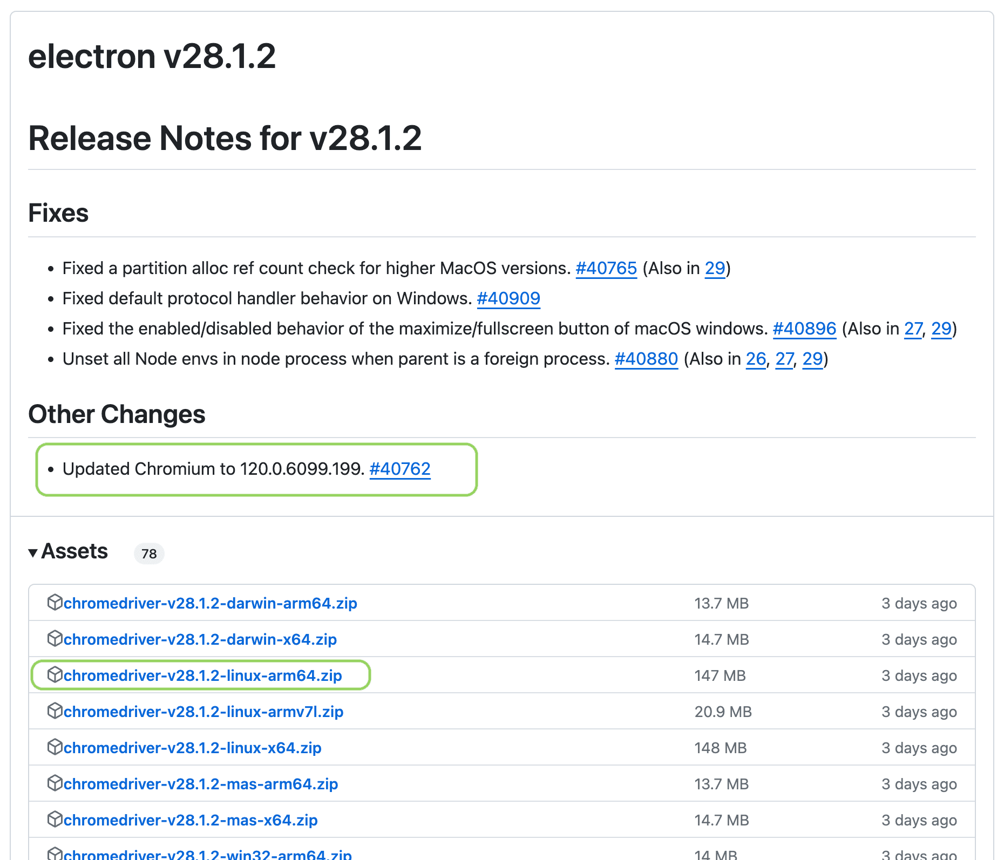Click package icon beside chromedriver win32-arm64 zip
The height and width of the screenshot is (860, 1004).
[x=55, y=854]
